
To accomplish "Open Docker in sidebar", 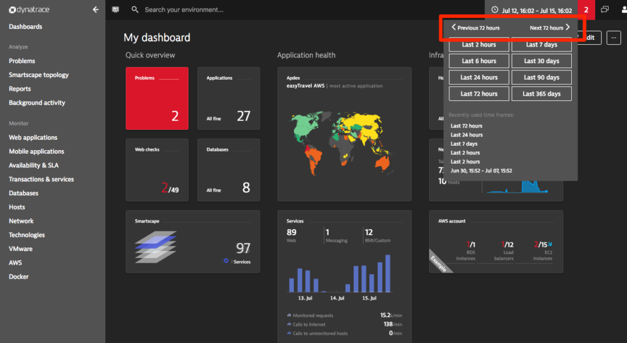I will pos(19,277).
